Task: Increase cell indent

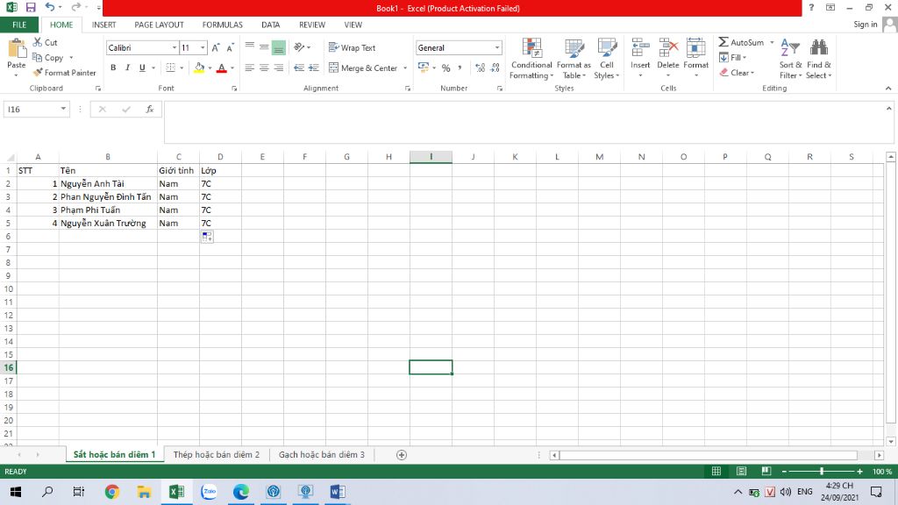Action: pos(314,68)
